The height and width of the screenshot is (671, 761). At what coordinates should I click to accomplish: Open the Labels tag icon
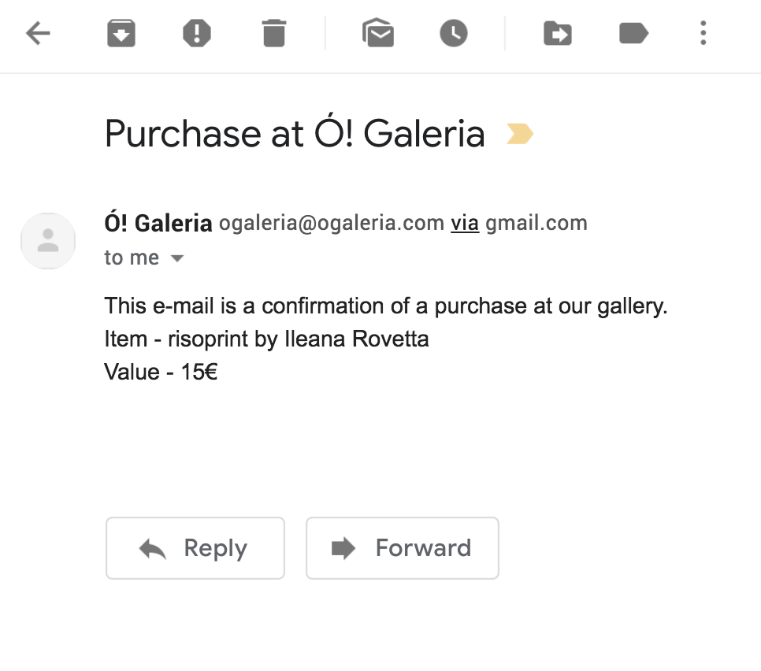click(633, 33)
